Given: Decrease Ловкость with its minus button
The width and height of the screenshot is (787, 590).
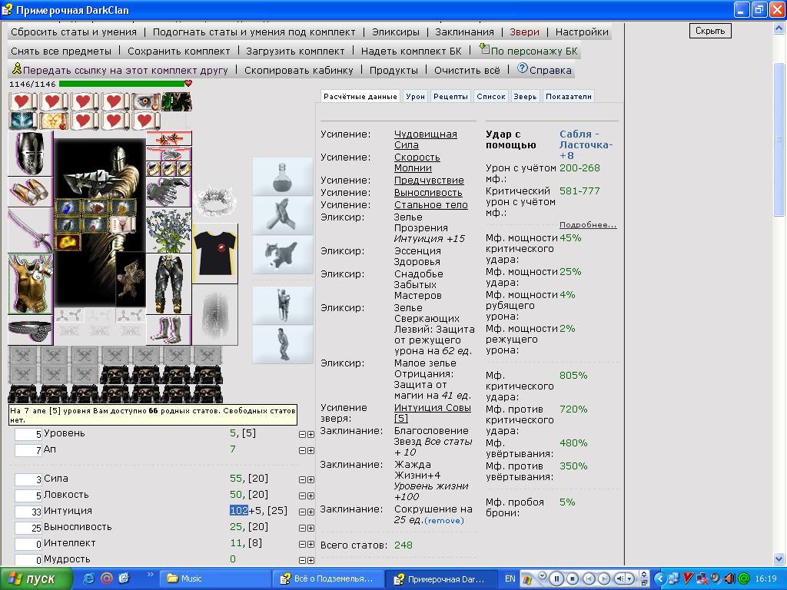Looking at the screenshot, I should click(x=302, y=496).
